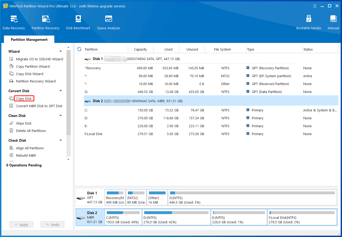342x237 pixels.
Task: Collapse the Clean Disk section
Action: [x=61, y=116]
